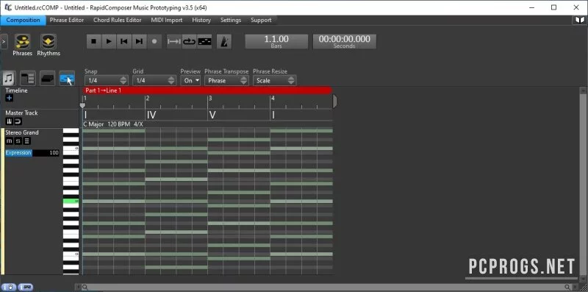Adjust the Expression slider

[x=32, y=153]
